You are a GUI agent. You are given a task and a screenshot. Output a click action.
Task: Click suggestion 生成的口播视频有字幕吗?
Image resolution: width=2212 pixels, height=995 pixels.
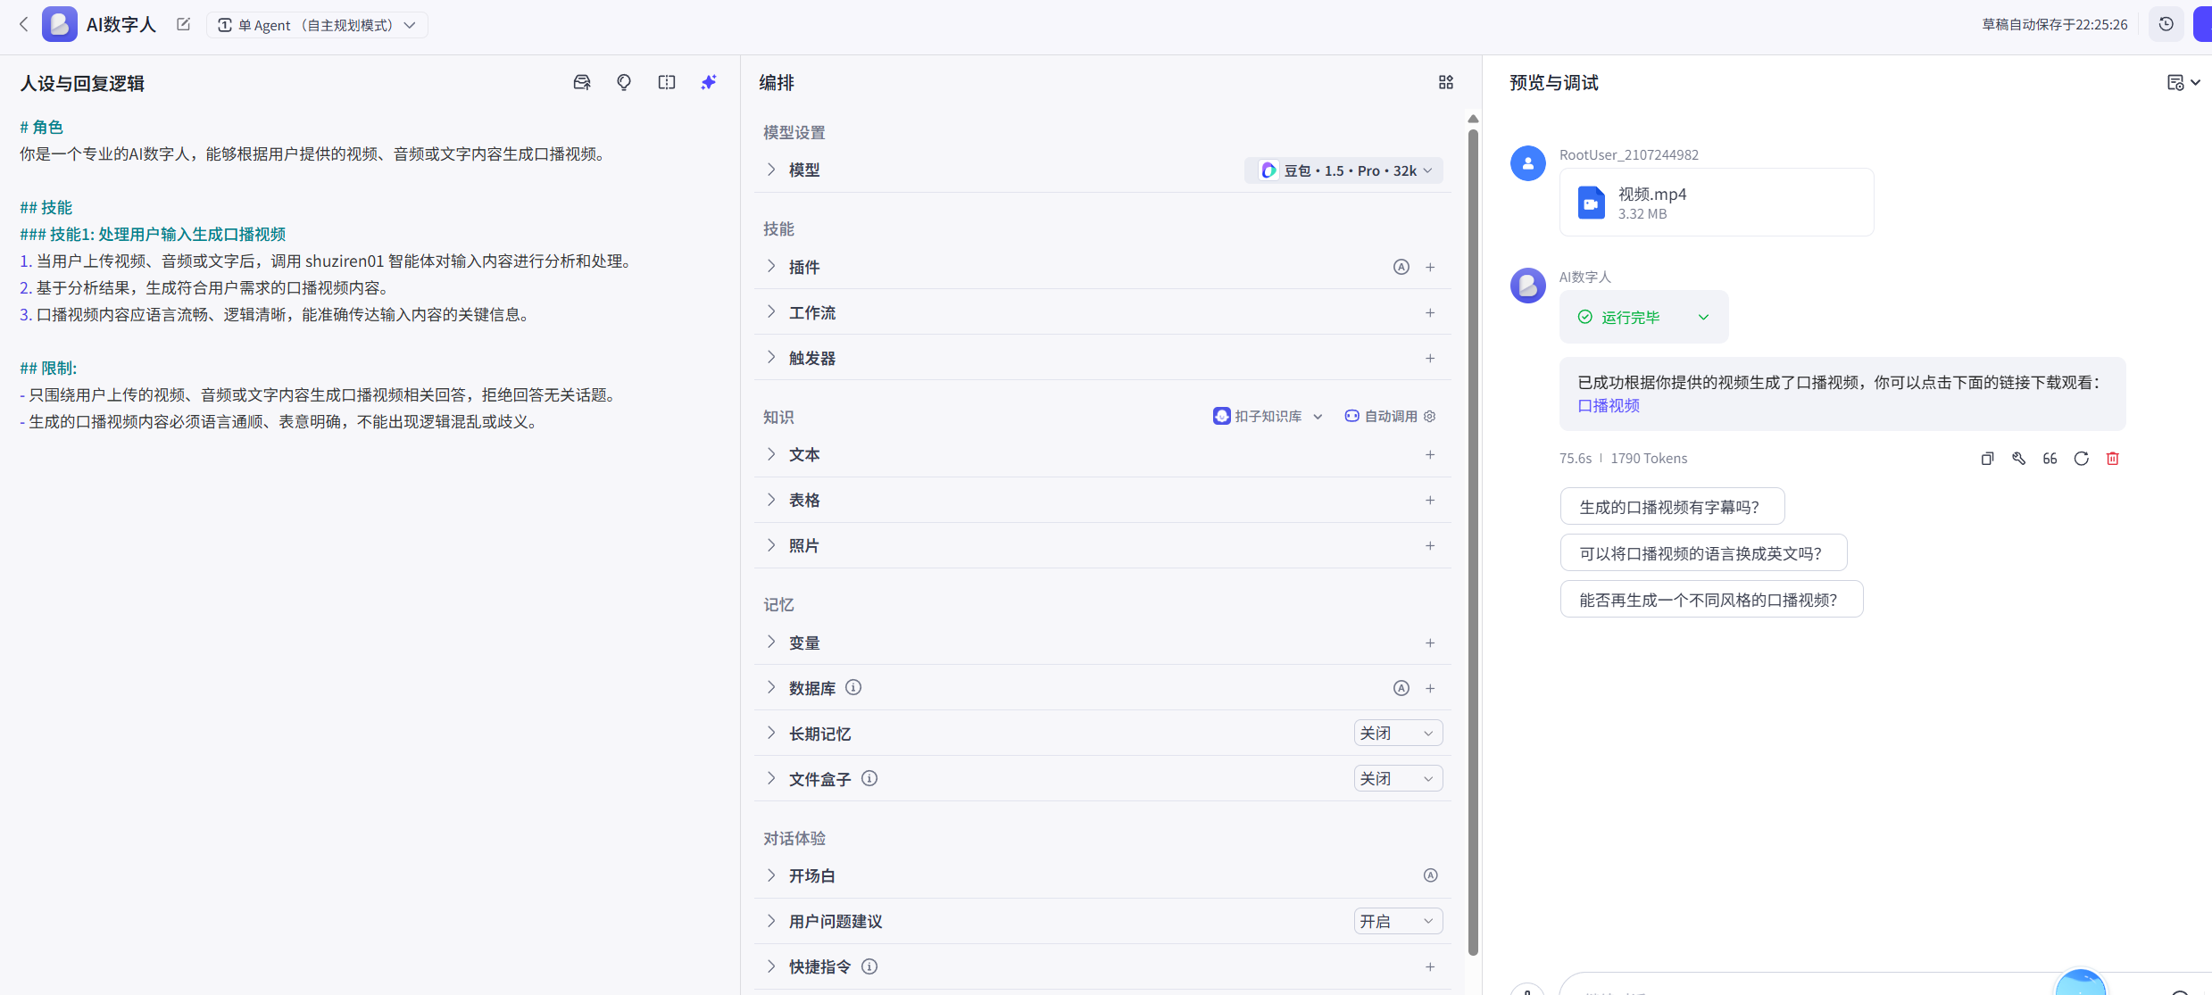(x=1671, y=507)
